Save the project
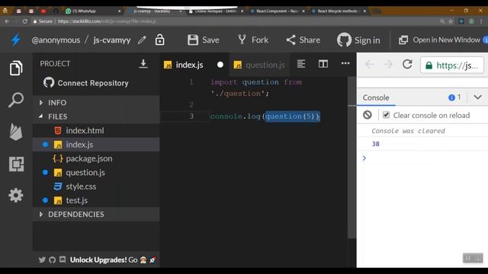 pyautogui.click(x=204, y=40)
